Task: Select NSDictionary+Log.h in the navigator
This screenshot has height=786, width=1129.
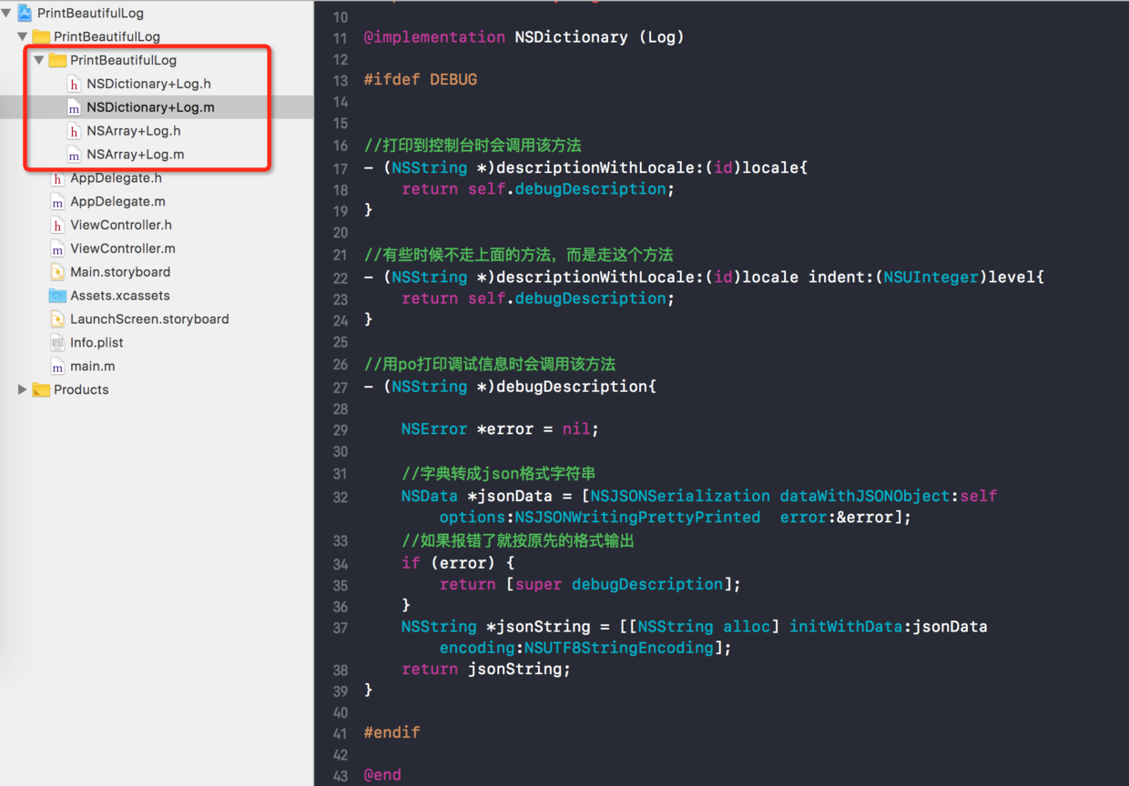Action: point(148,84)
